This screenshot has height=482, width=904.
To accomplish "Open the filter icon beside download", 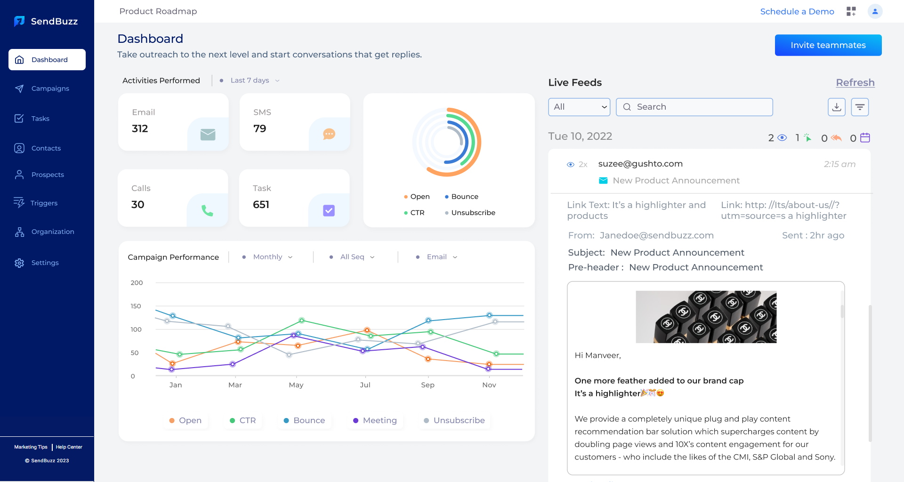I will click(x=860, y=107).
